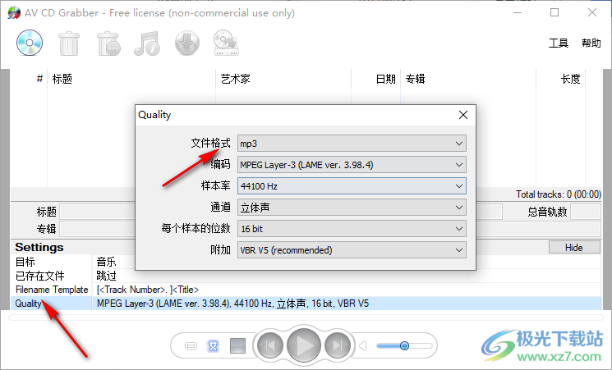The width and height of the screenshot is (612, 370).
Task: Click the disc drive rip icon
Action: click(x=226, y=43)
